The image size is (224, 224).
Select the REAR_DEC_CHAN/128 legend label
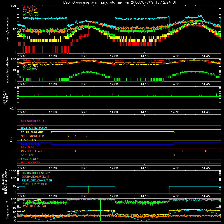point(37,180)
